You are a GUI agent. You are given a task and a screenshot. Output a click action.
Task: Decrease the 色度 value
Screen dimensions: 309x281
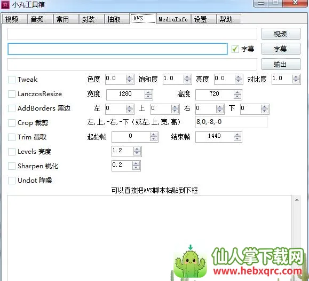coord(130,81)
